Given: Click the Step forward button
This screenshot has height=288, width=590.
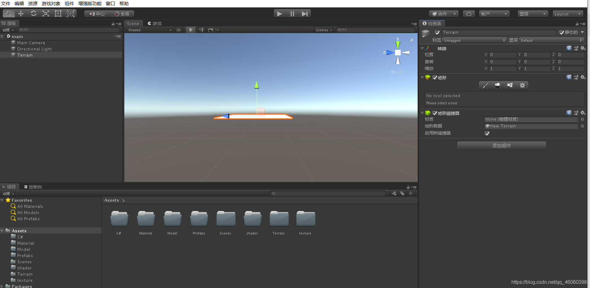Looking at the screenshot, I should tap(305, 14).
